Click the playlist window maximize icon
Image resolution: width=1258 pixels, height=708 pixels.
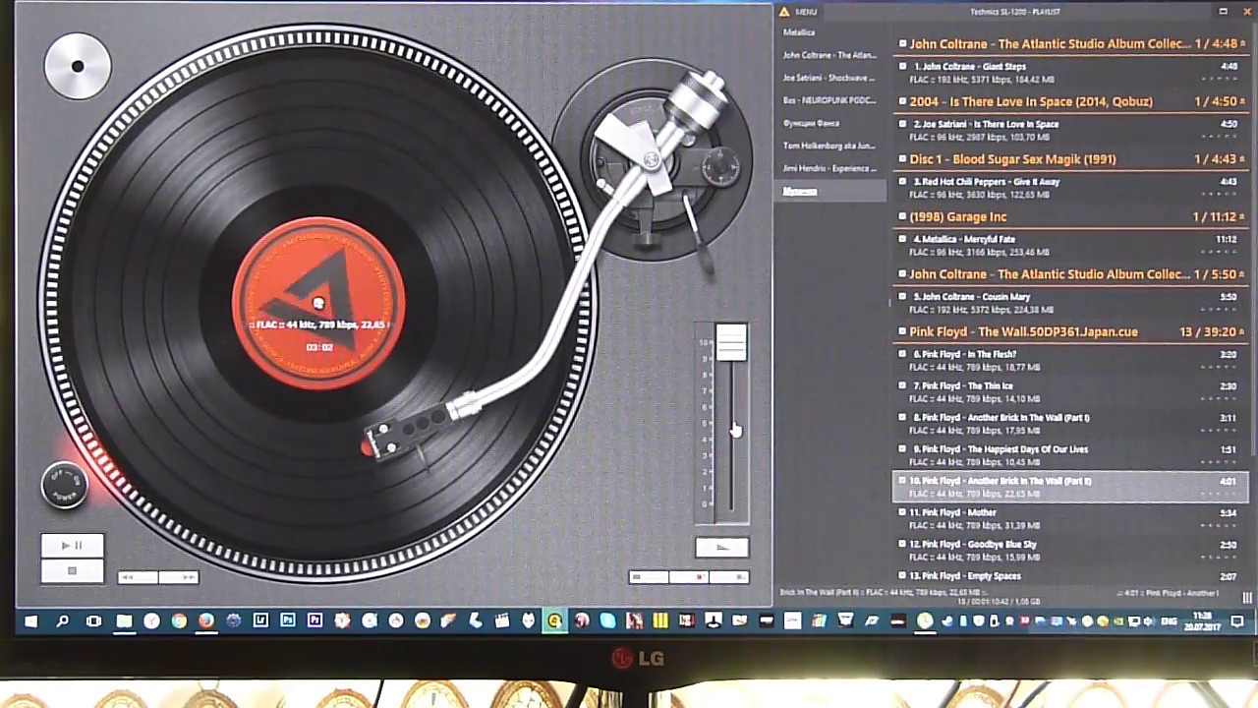tap(1223, 12)
